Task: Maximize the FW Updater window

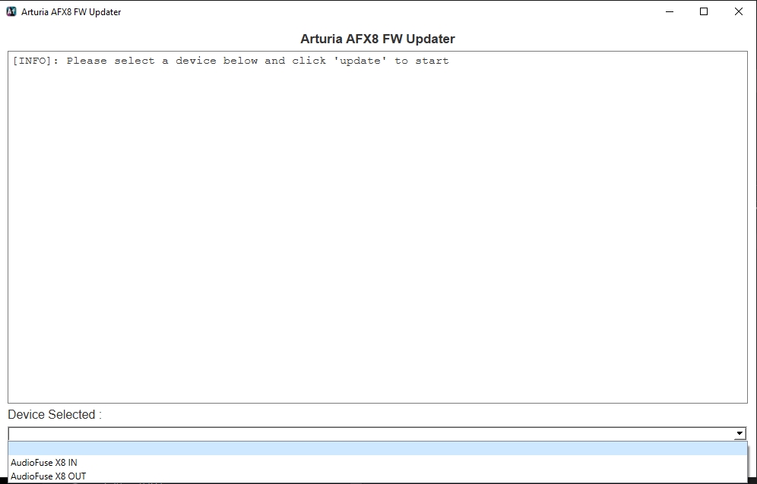Action: click(x=704, y=11)
